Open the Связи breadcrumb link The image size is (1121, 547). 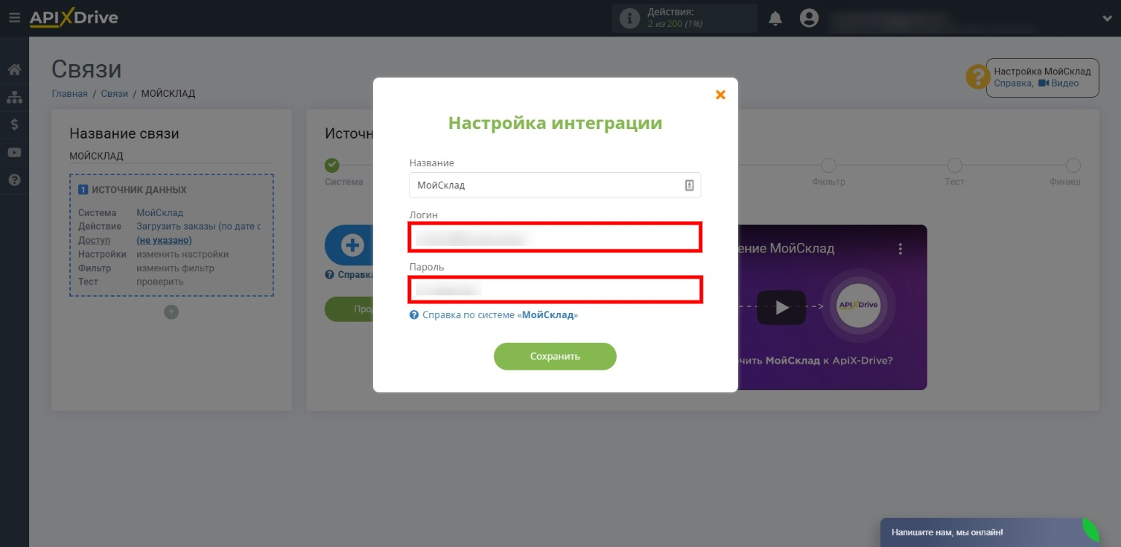tap(114, 93)
